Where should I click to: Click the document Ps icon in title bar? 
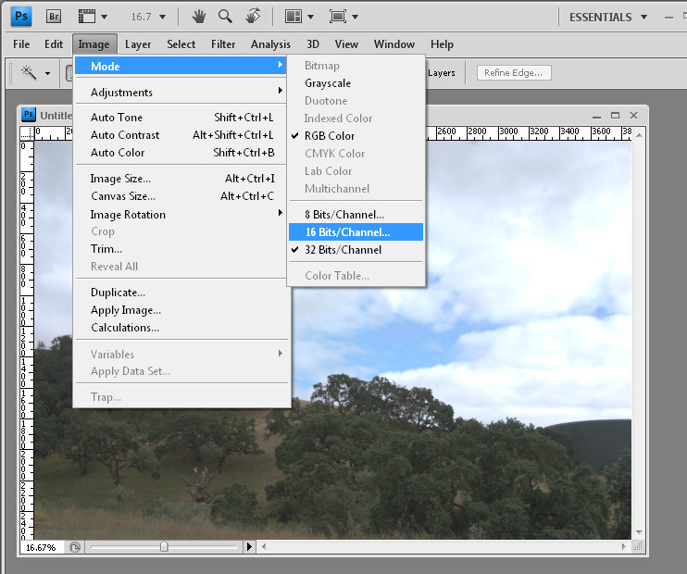[29, 115]
